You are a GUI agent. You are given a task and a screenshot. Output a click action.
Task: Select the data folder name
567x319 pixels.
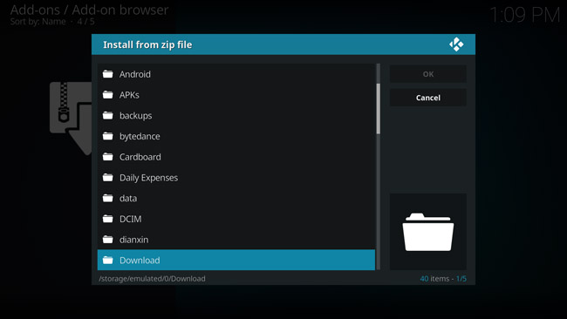pos(128,199)
